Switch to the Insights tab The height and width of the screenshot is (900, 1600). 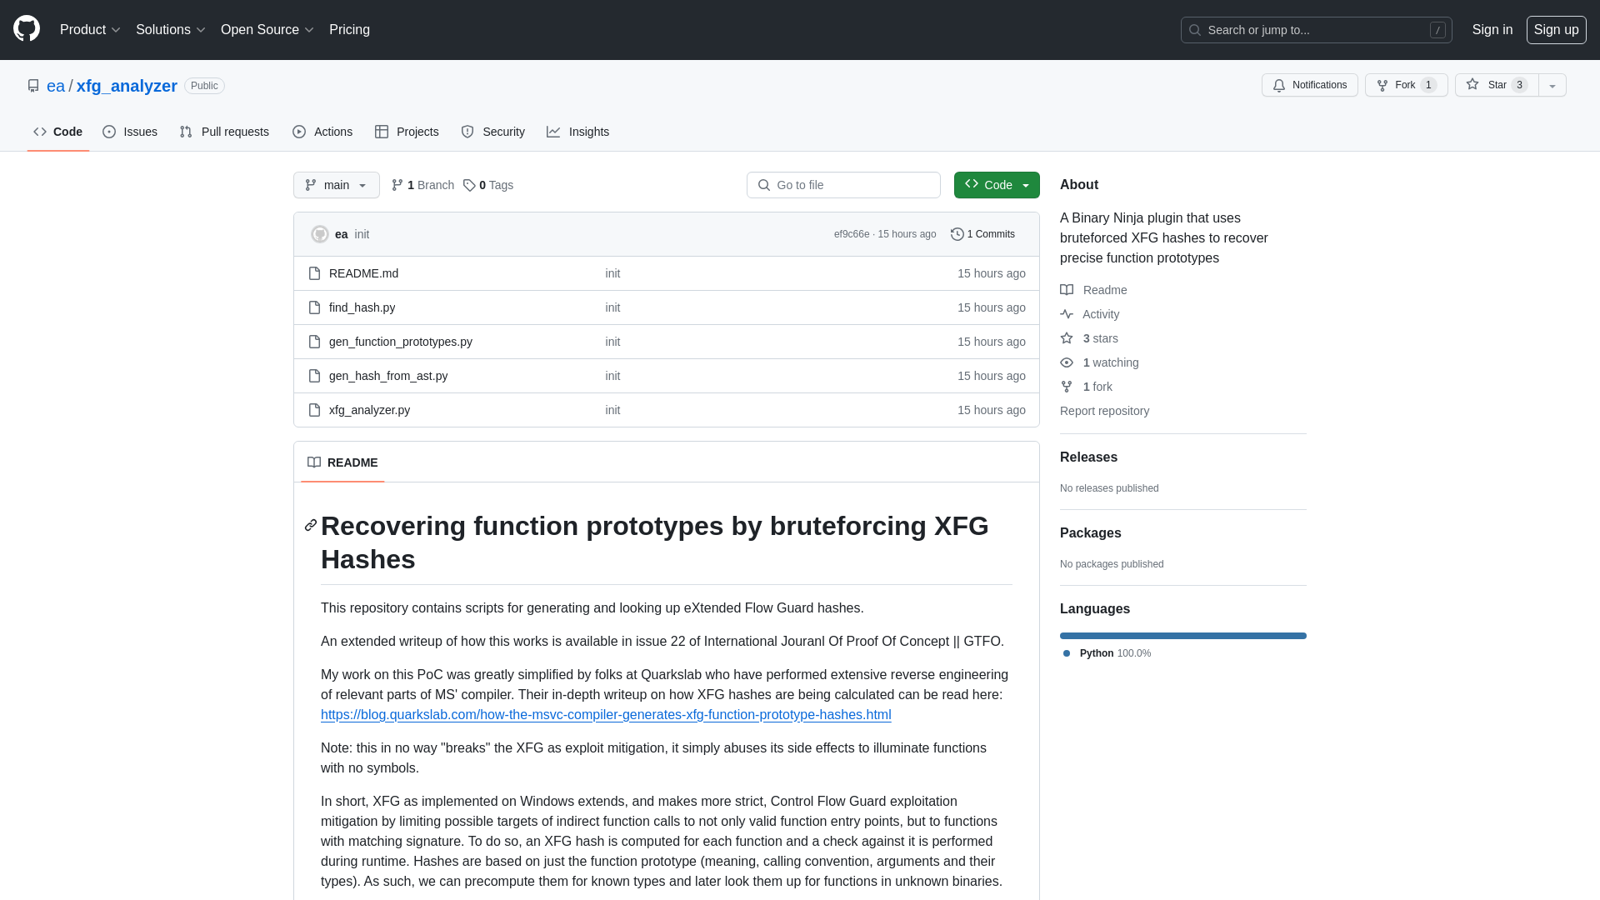577,132
